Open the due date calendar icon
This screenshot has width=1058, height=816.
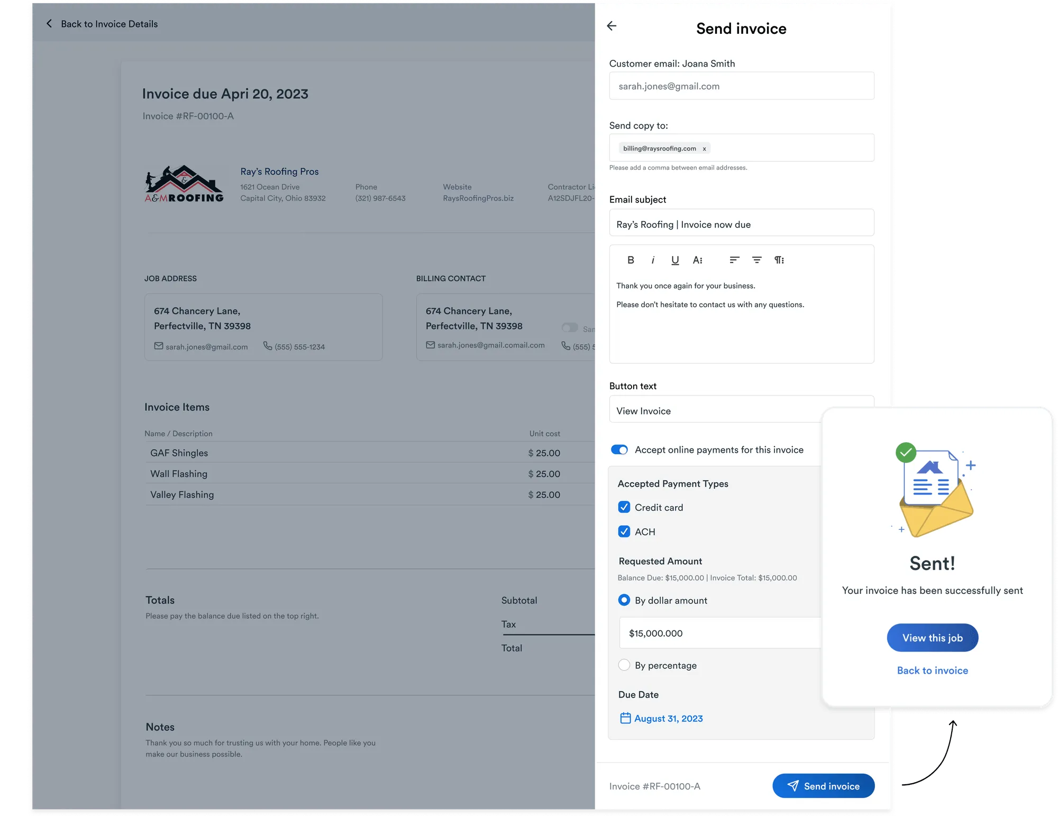pos(625,718)
